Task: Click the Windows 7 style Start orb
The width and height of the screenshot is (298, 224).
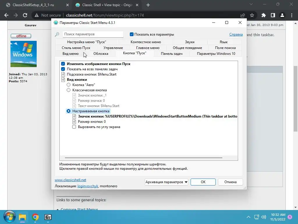Action: point(9,217)
